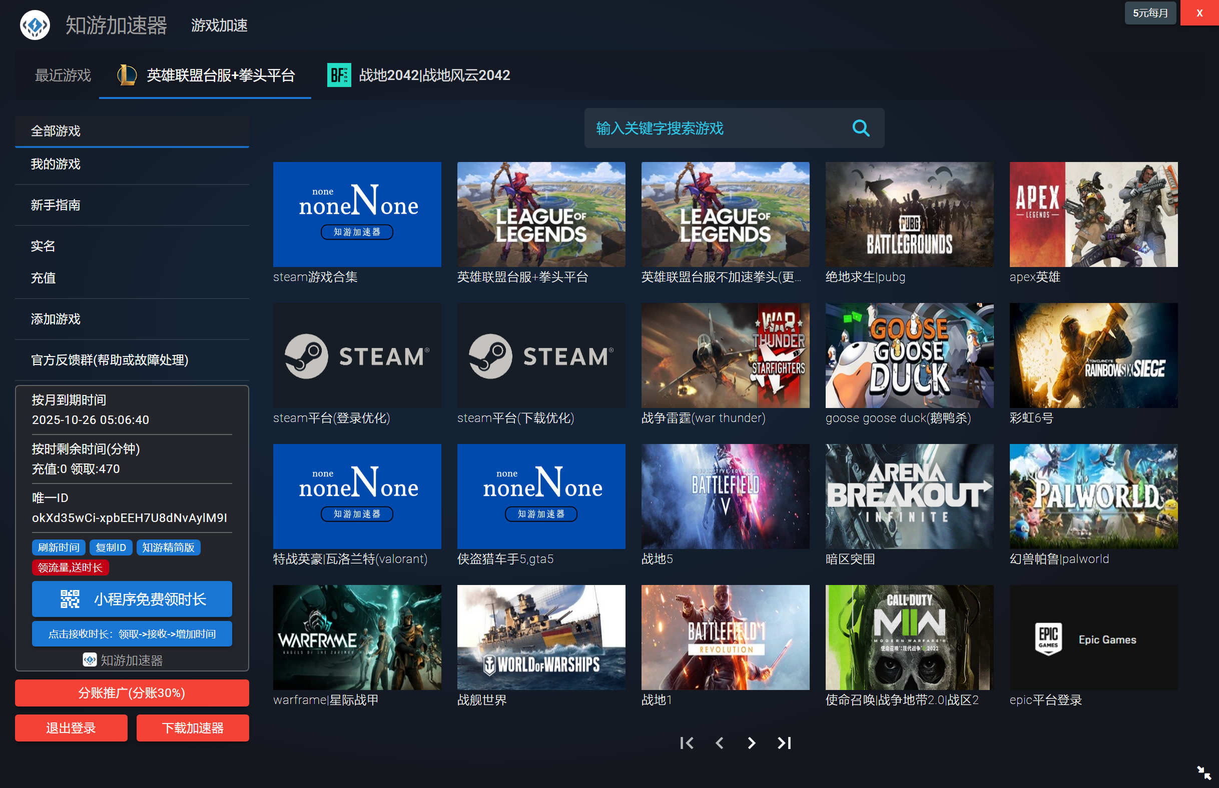This screenshot has height=788, width=1219.
Task: Open 官方反馈群(帮助或故障处理)
Action: [132, 359]
